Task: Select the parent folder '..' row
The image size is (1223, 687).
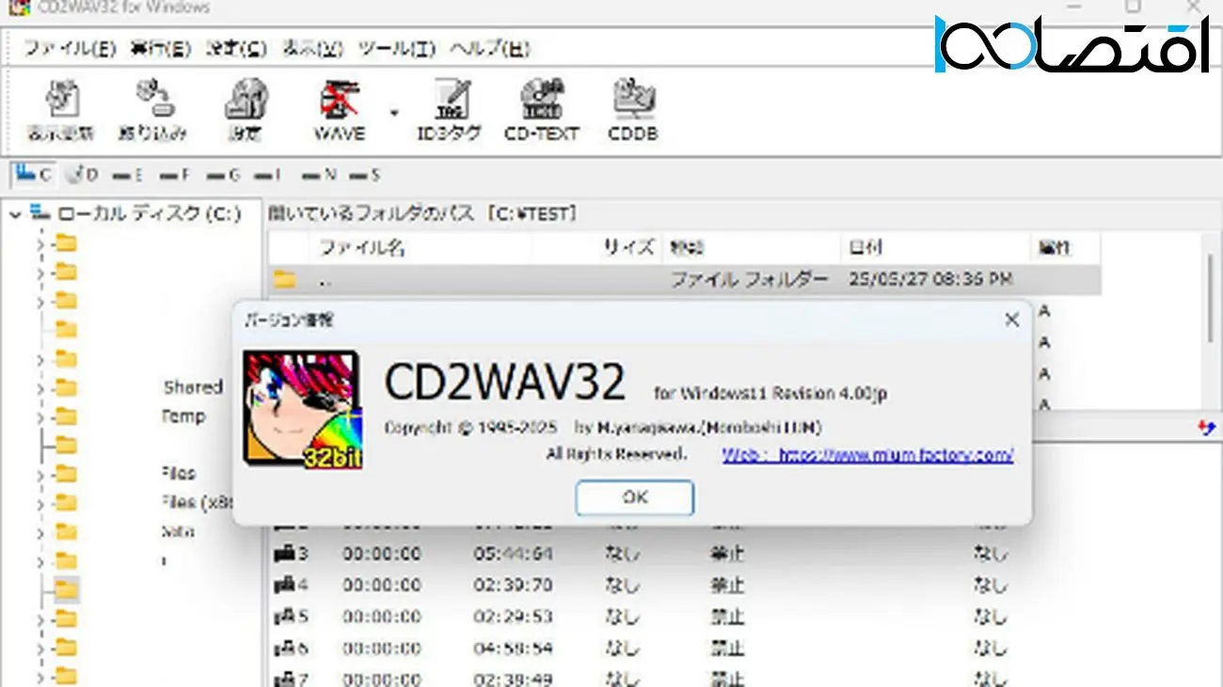Action: [x=684, y=279]
